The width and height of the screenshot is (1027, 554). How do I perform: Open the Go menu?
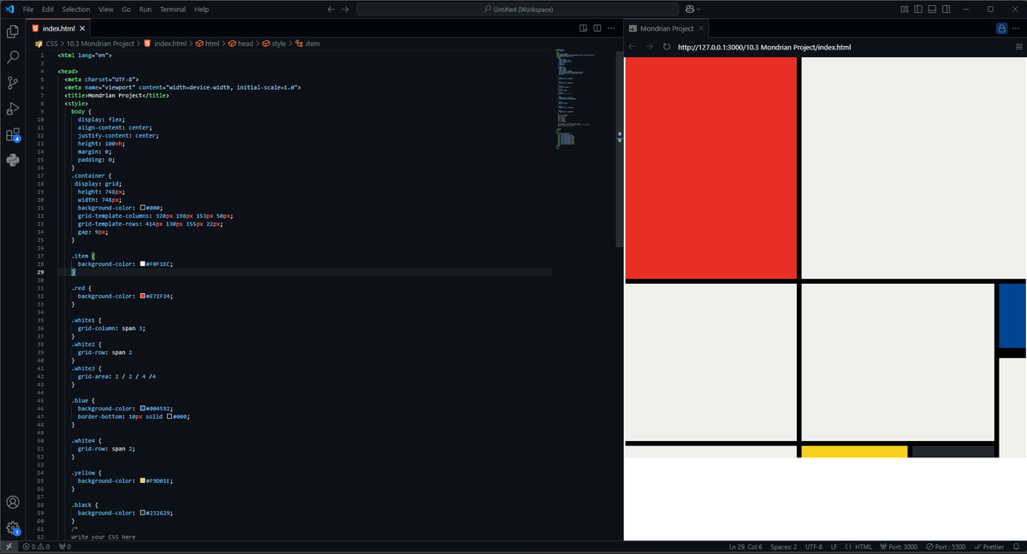click(x=127, y=9)
